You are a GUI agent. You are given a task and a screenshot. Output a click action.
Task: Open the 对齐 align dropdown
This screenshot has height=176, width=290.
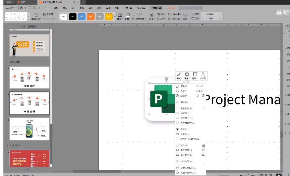(x=161, y=19)
